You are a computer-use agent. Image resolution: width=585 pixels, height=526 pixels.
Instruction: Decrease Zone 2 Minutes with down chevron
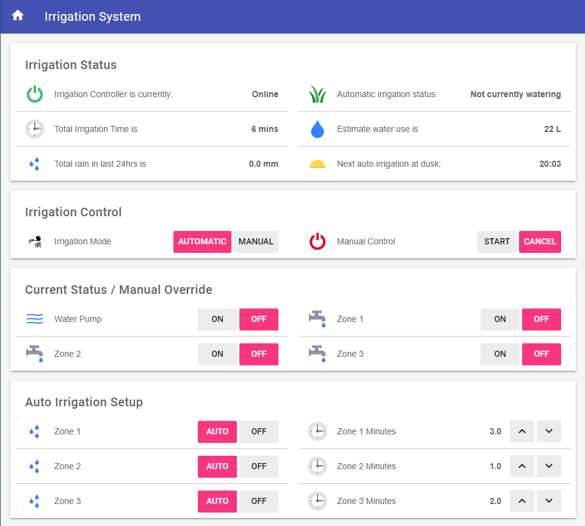tap(549, 466)
